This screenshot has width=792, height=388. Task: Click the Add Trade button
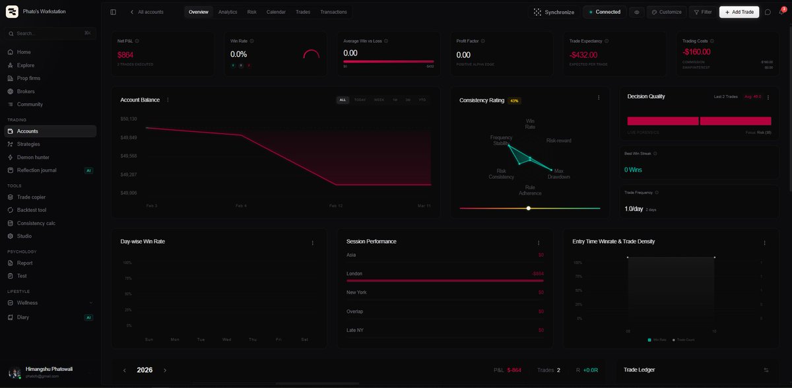coord(739,12)
